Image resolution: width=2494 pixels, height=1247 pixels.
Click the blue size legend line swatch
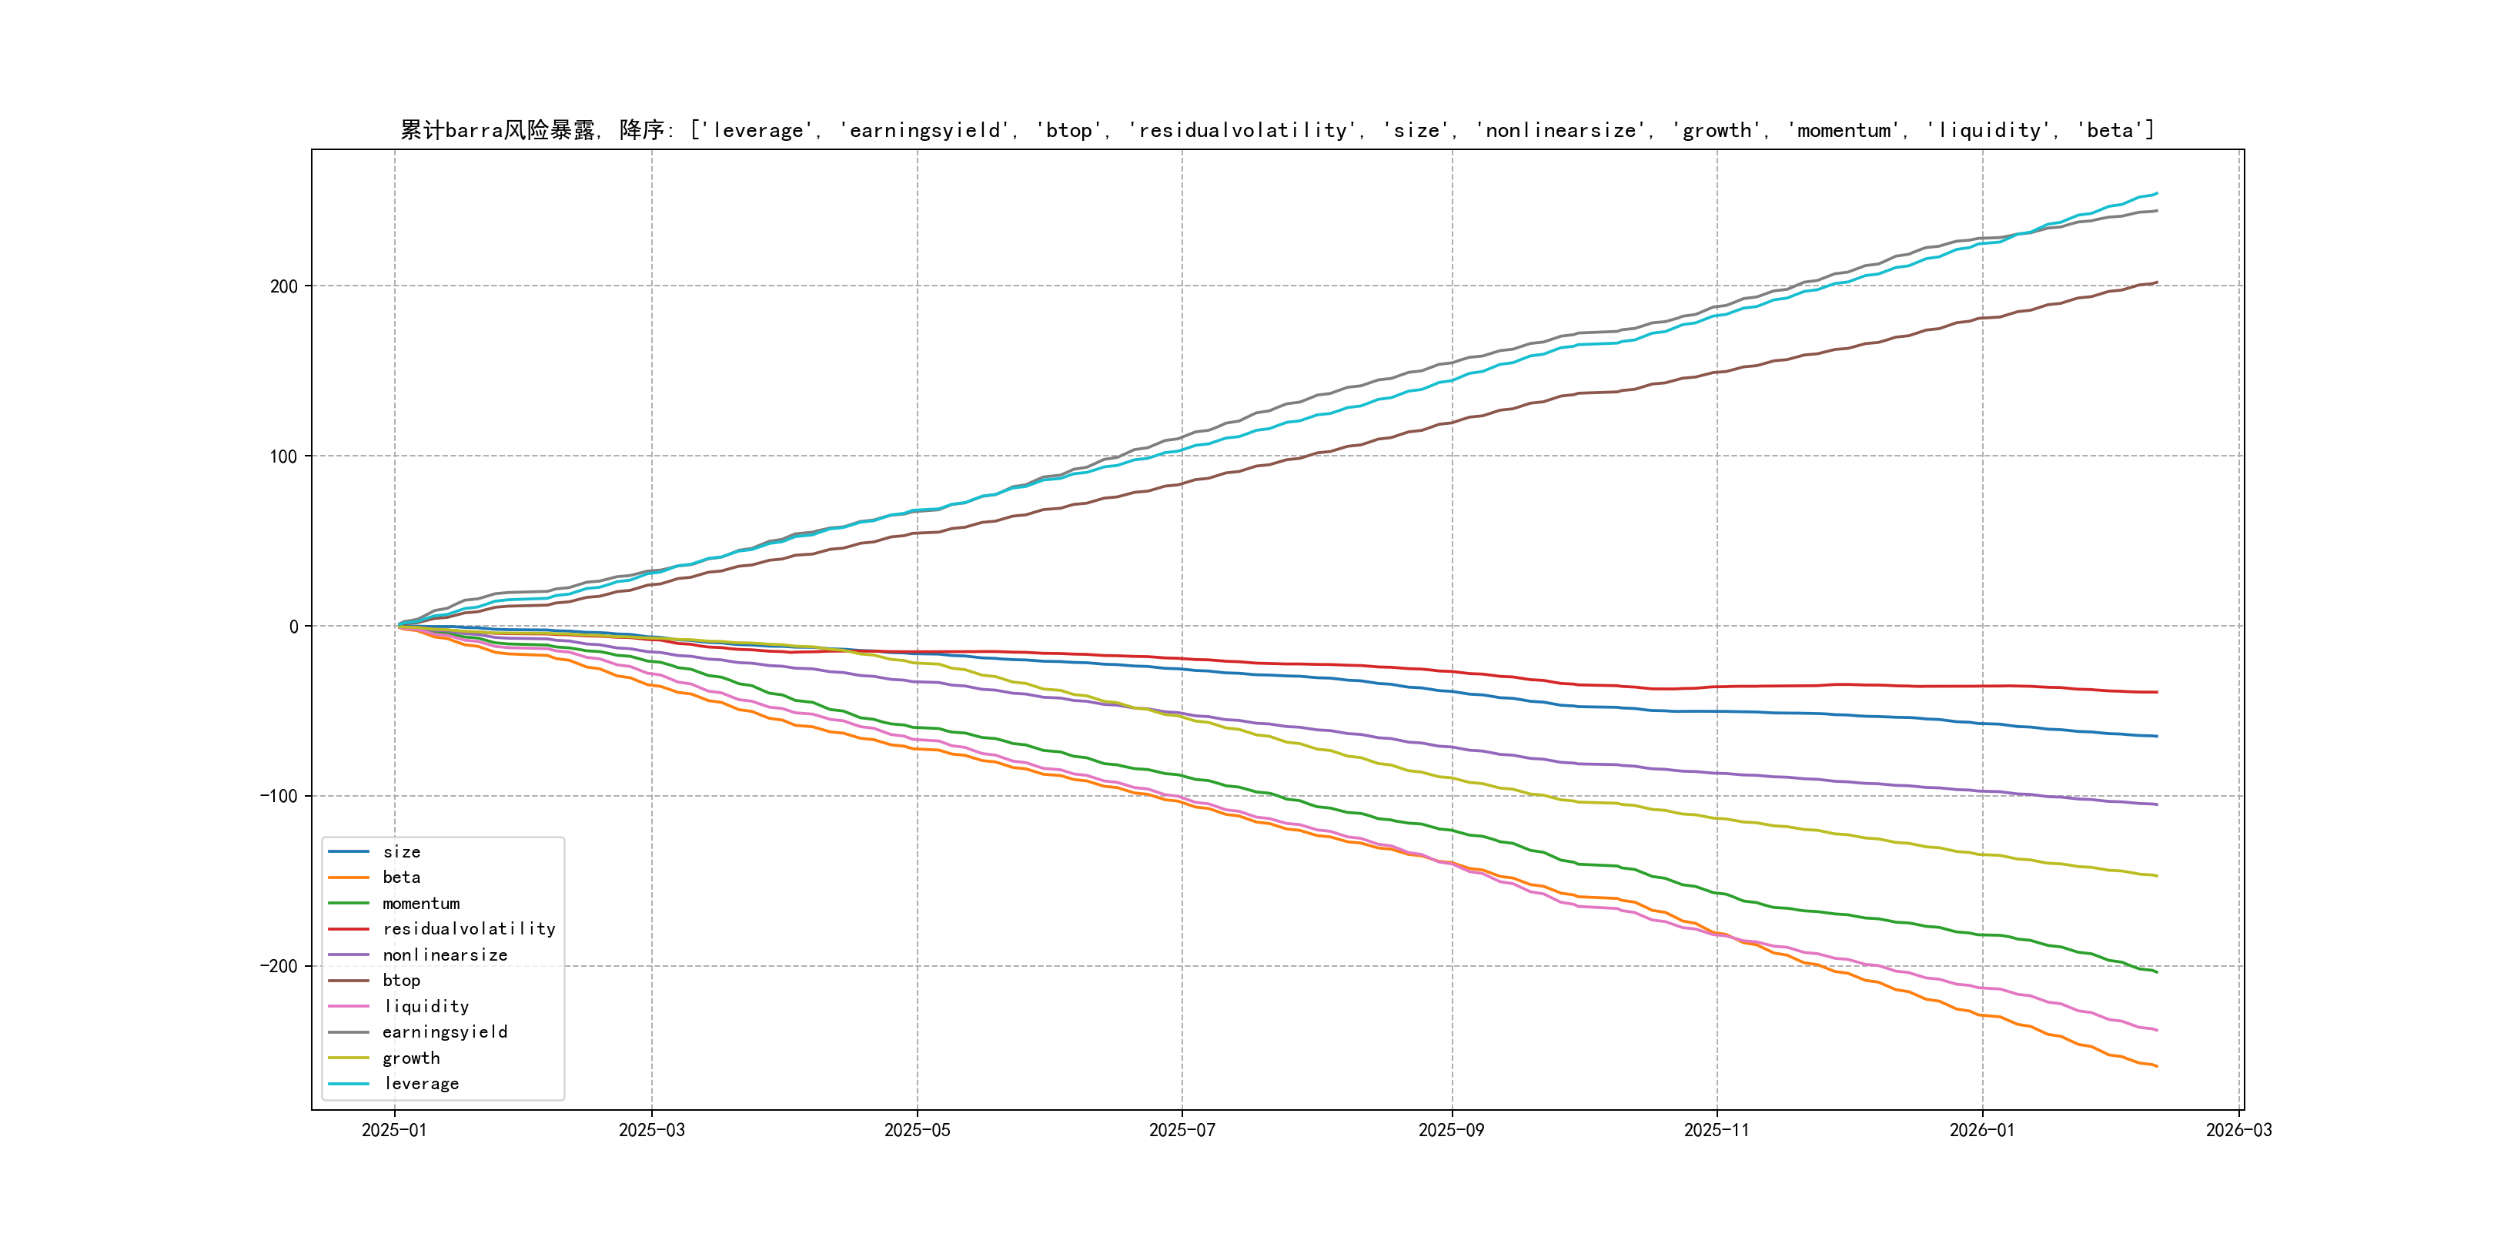pos(349,852)
